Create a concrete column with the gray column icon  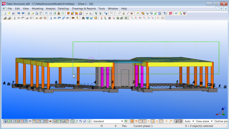pos(15,18)
